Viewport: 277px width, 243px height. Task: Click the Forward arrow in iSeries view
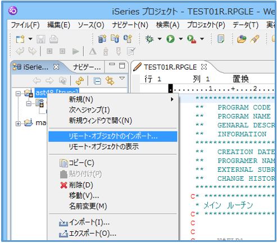click(49, 81)
